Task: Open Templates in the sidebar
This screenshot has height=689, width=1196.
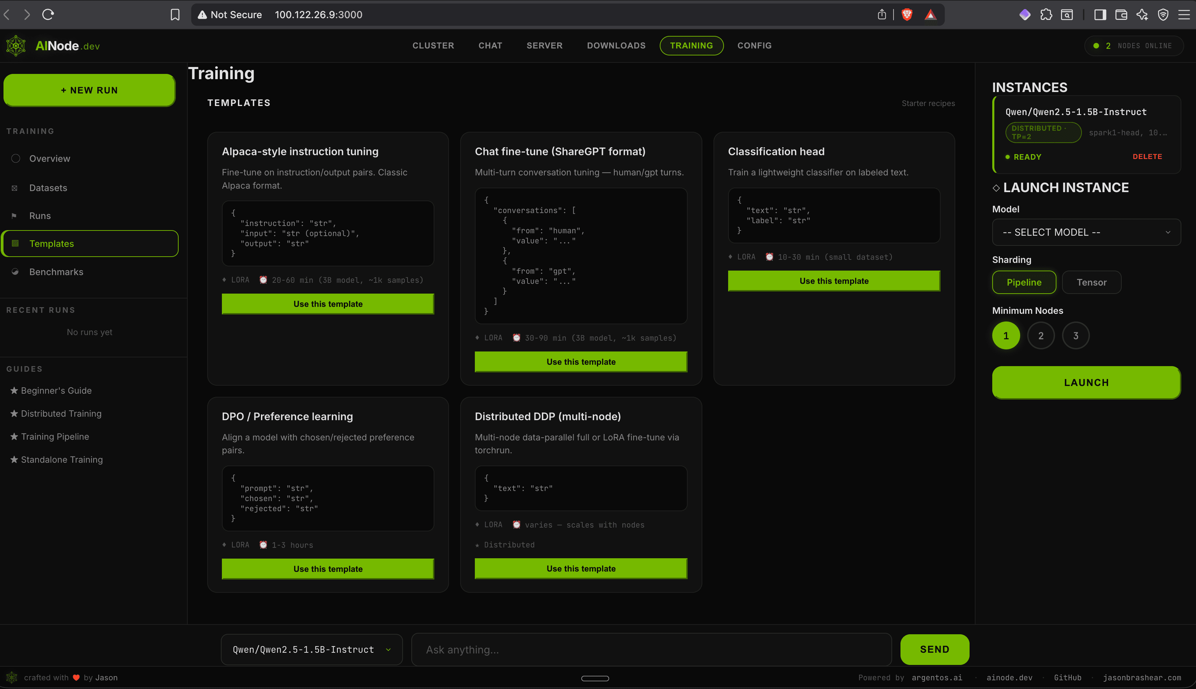Action: click(90, 244)
